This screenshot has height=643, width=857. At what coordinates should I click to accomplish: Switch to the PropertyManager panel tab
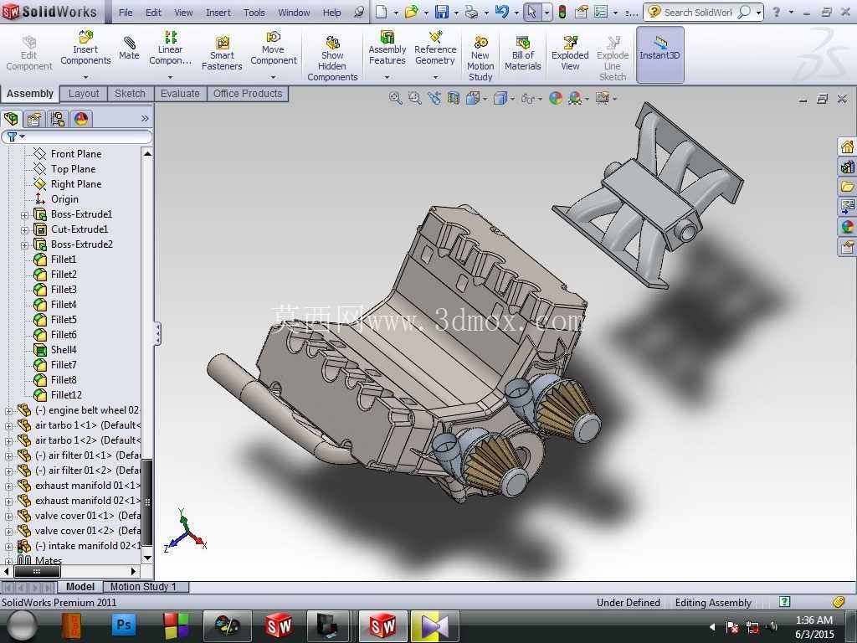pyautogui.click(x=33, y=119)
